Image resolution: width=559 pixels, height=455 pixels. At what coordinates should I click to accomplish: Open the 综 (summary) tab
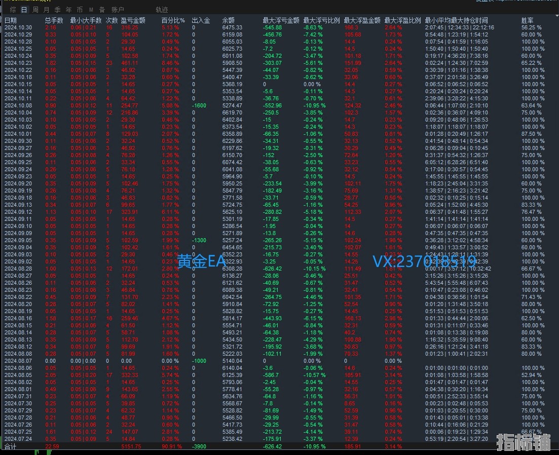tap(13, 10)
